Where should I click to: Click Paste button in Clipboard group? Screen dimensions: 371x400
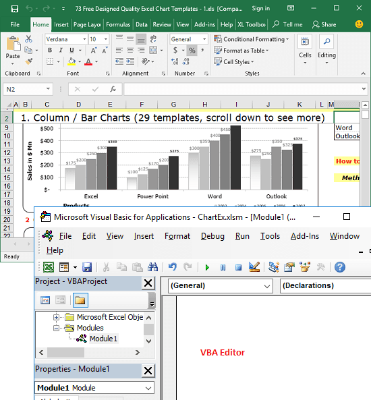pyautogui.click(x=13, y=51)
